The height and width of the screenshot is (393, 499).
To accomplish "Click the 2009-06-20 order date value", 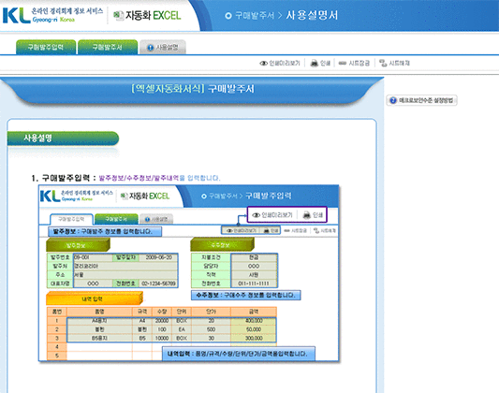I will [158, 257].
